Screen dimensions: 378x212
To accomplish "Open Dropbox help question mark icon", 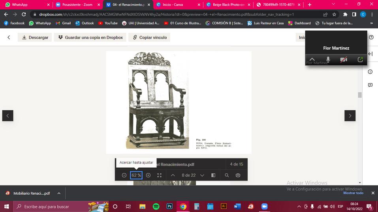I will [x=371, y=37].
